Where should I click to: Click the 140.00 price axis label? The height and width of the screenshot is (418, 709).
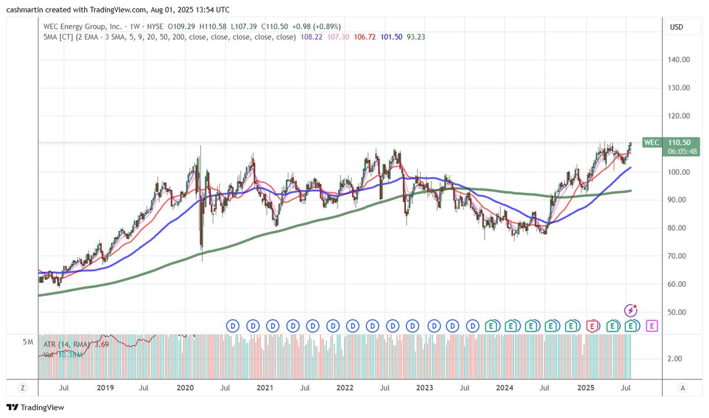click(x=679, y=60)
